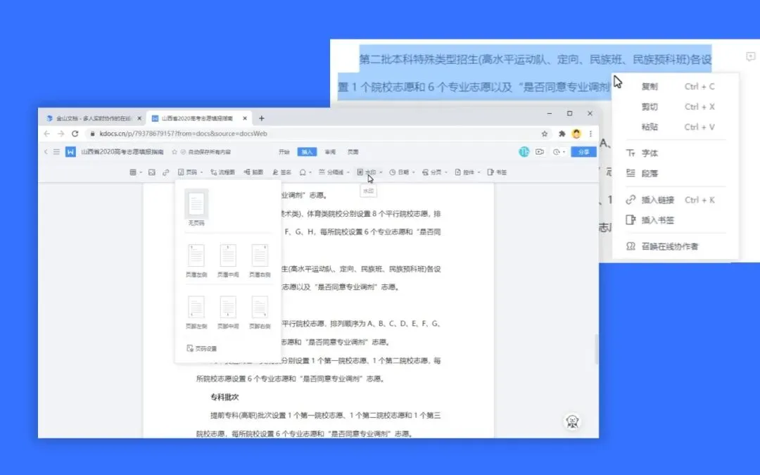Expand the Ω symbol dropdown arrow
The image size is (760, 475).
pyautogui.click(x=310, y=172)
